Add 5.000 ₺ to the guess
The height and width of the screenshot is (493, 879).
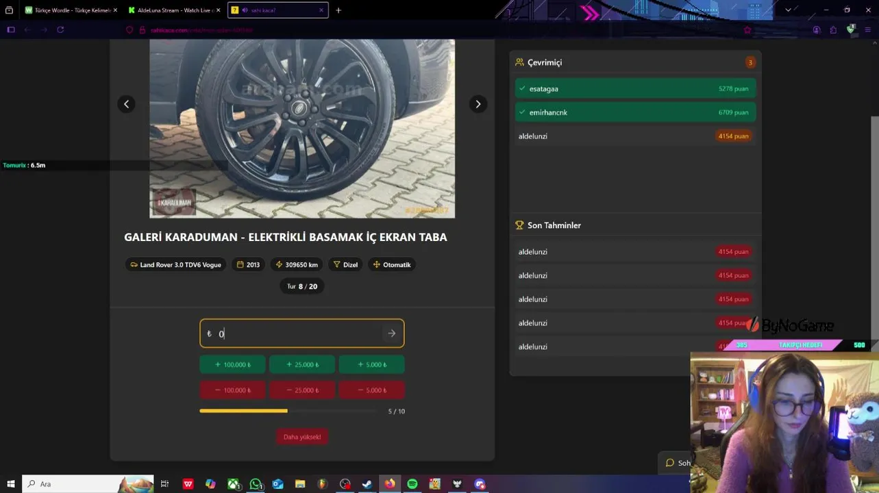click(x=371, y=364)
